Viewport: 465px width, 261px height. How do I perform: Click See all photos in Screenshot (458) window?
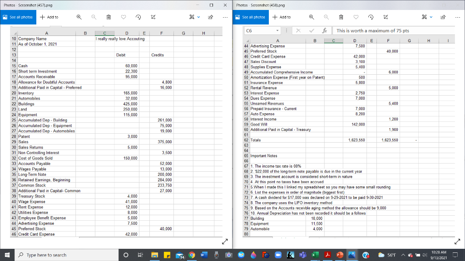(251, 17)
